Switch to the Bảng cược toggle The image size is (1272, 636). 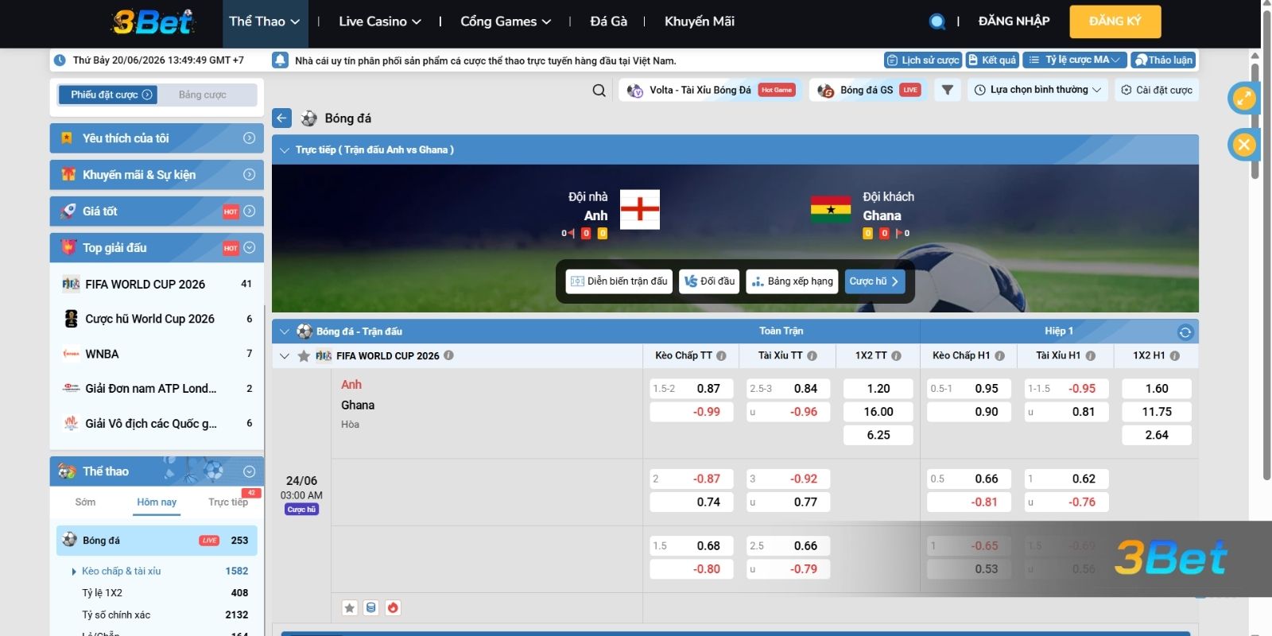[x=203, y=95]
